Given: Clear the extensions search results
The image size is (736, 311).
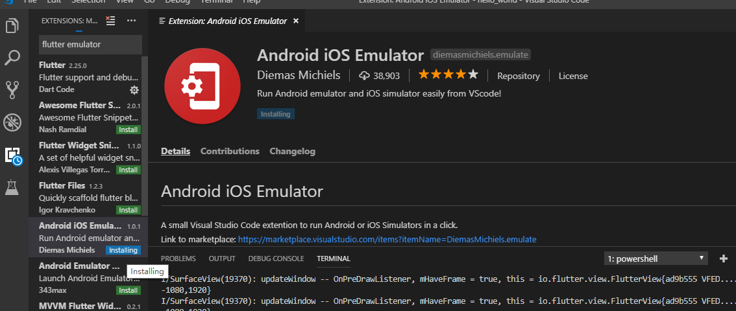Looking at the screenshot, I should coord(110,21).
